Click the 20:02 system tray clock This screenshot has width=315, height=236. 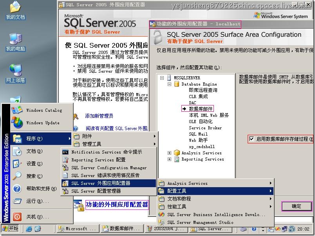[303, 229]
